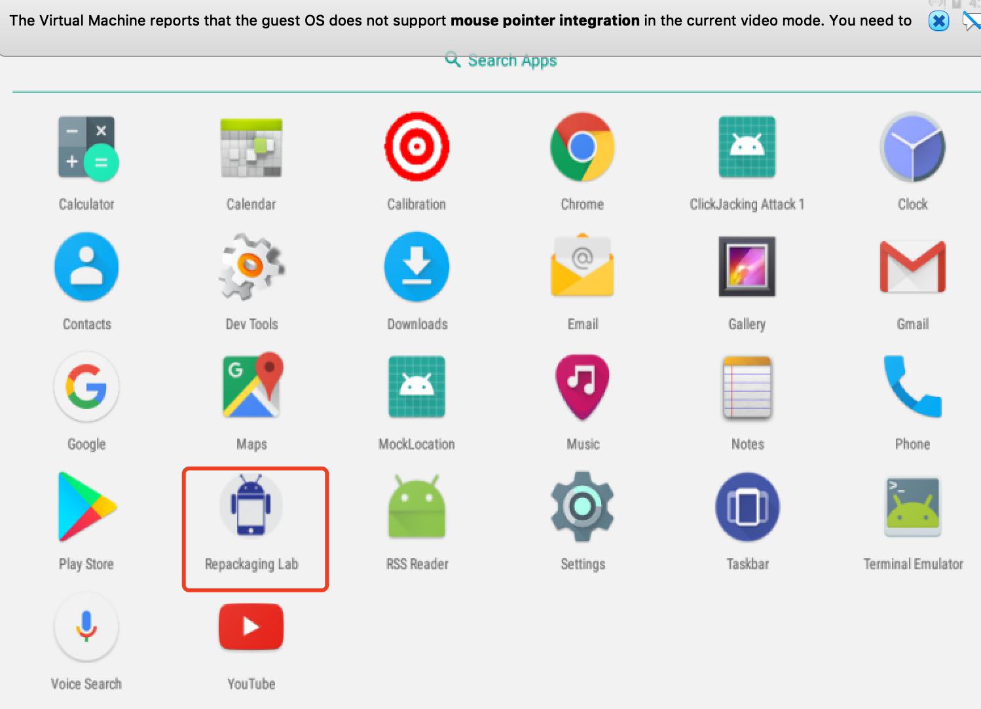Launch Gmail
Screen dimensions: 981x709
[x=913, y=267]
